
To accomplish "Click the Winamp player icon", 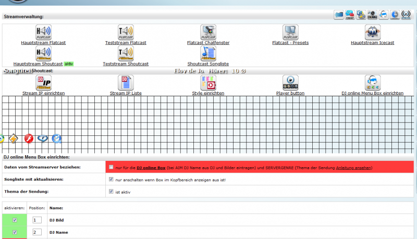I will 14,139.
